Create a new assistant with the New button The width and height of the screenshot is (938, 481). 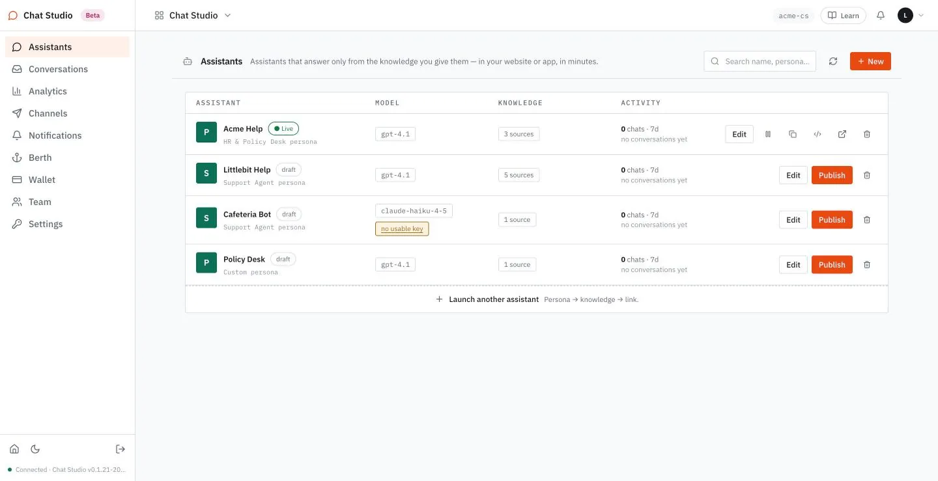870,61
